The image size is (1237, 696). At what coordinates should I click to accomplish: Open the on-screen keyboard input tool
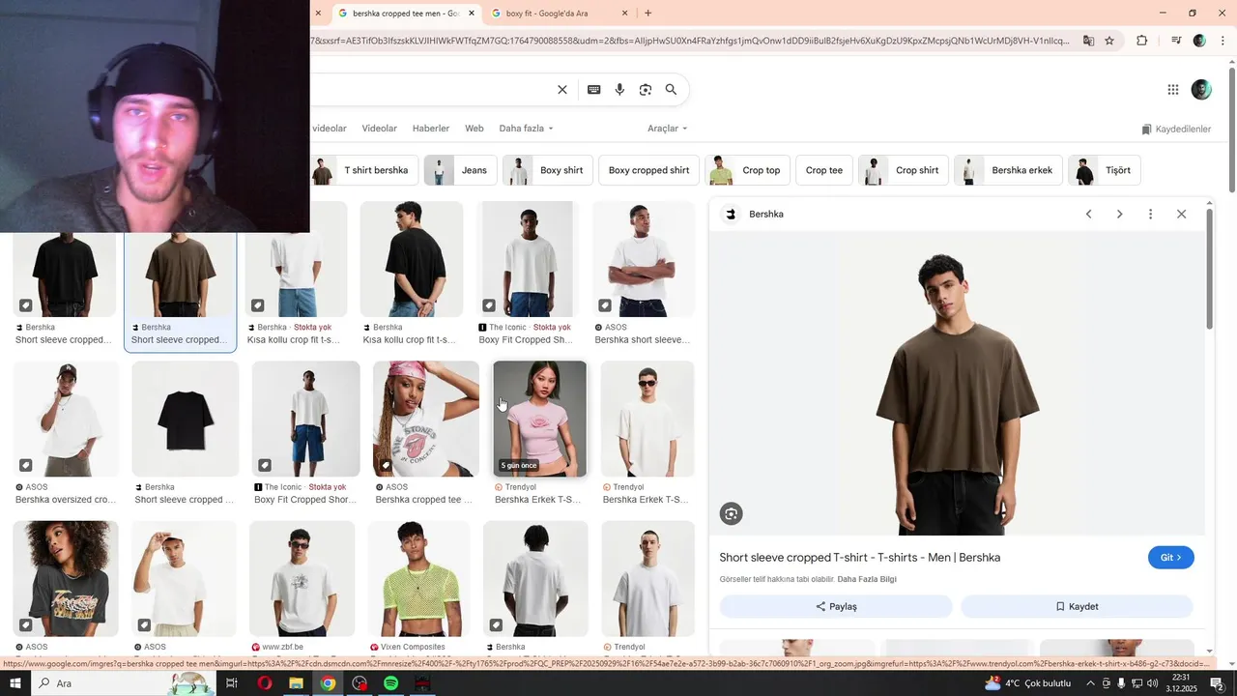click(594, 90)
